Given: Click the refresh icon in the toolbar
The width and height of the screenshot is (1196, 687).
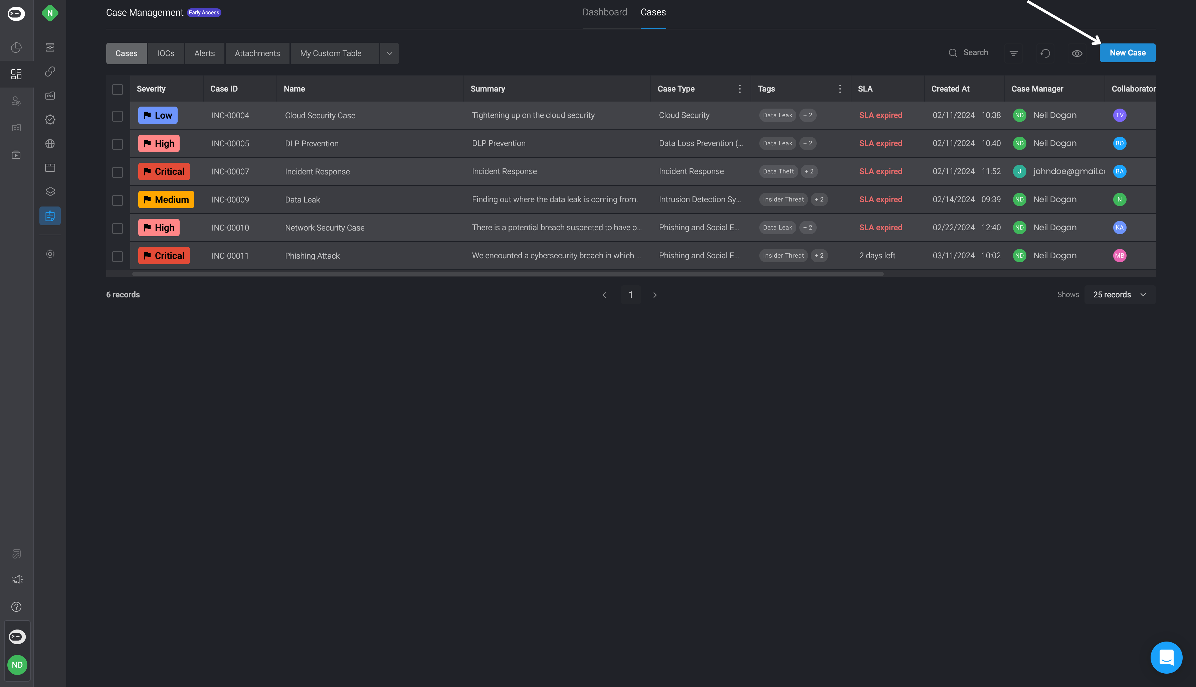Looking at the screenshot, I should point(1045,53).
